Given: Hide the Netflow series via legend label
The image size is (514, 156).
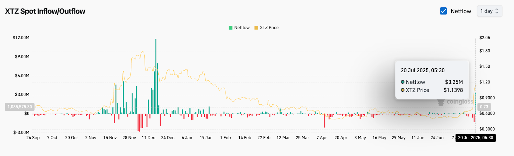Looking at the screenshot, I should point(242,28).
